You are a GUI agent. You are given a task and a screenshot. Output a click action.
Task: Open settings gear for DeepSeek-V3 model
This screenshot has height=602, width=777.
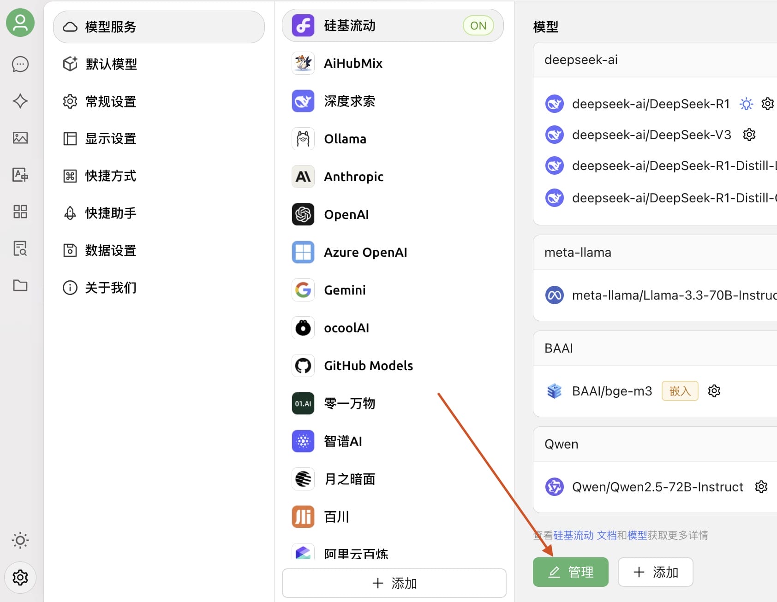[749, 135]
